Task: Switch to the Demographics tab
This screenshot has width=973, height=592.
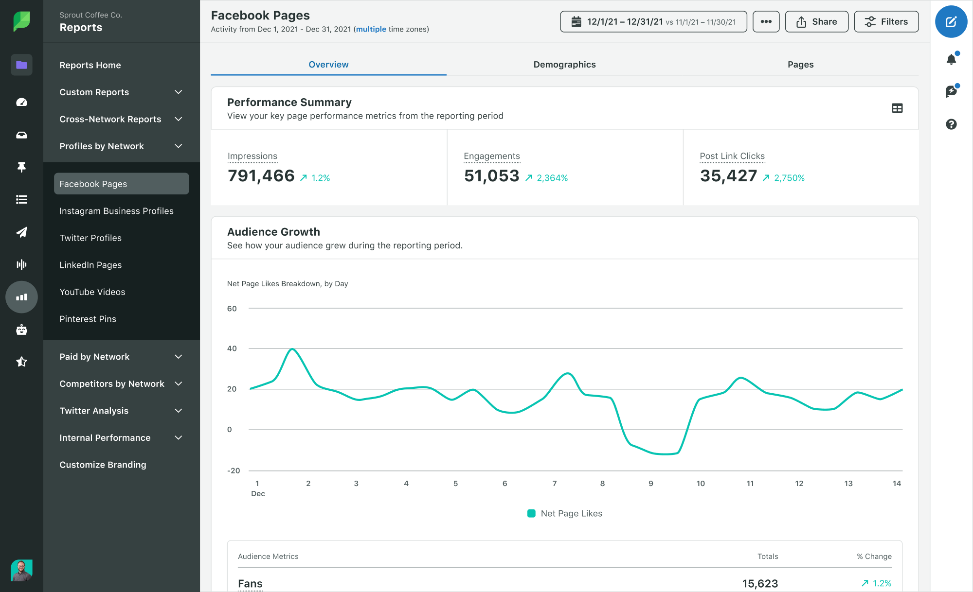Action: (564, 64)
